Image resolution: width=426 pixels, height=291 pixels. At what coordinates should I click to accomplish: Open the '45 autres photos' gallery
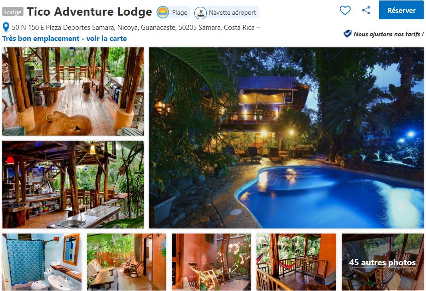382,262
